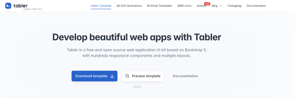This screenshot has height=99, width=295.
Task: Click the ADMIN TEMPLATE subtitle under the logo
Action: click(33, 9)
